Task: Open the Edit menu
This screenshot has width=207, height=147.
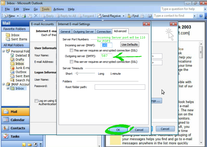Action: pyautogui.click(x=16, y=9)
